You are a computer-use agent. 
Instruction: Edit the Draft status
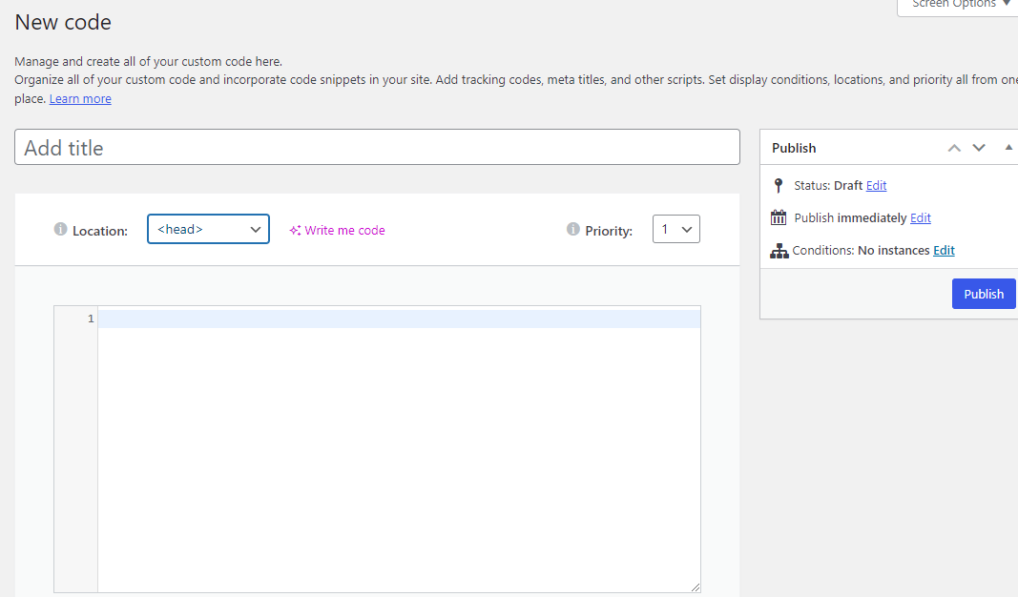coord(876,185)
